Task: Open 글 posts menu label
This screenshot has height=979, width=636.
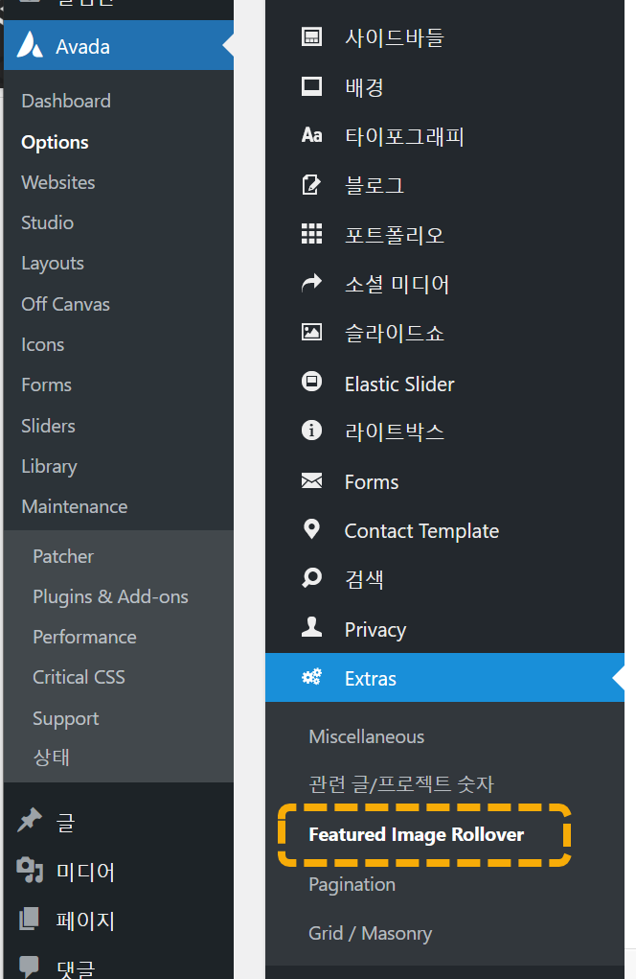Action: tap(65, 822)
